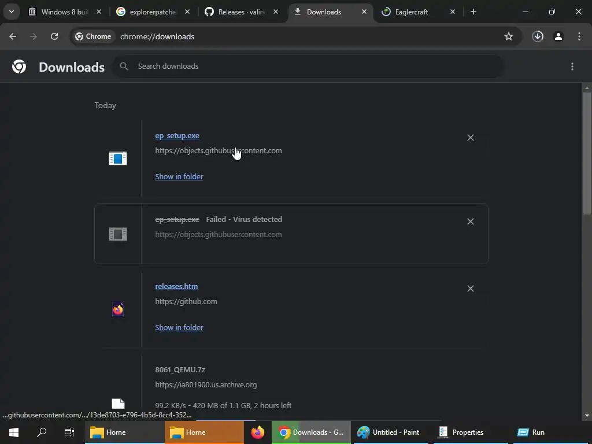Click the downloads page scrollbar thumb

click(x=587, y=153)
